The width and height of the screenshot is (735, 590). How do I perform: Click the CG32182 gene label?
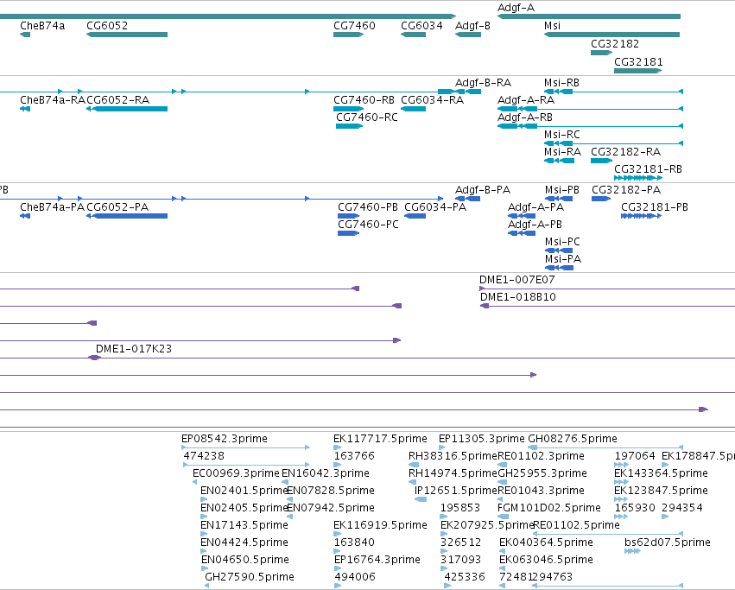615,44
